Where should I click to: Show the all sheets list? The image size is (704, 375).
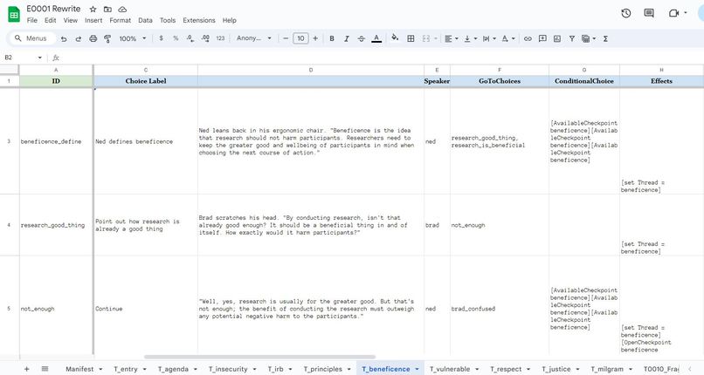click(x=45, y=369)
